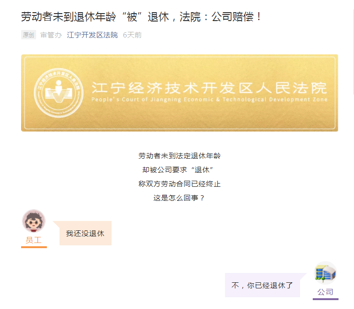This screenshot has width=354, height=309.
Task: Click the English court name in banner
Action: (x=209, y=100)
